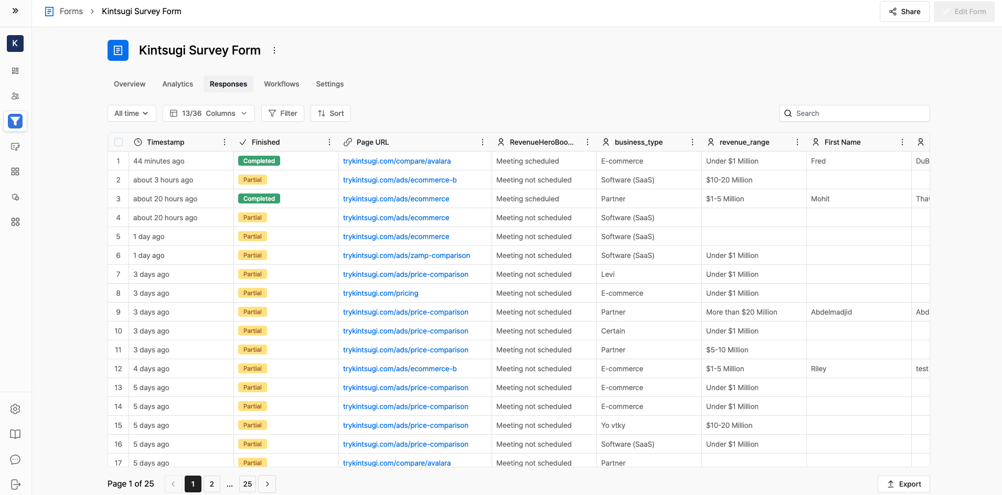Open trykintsugi.com/pricing link in row 8

click(381, 293)
